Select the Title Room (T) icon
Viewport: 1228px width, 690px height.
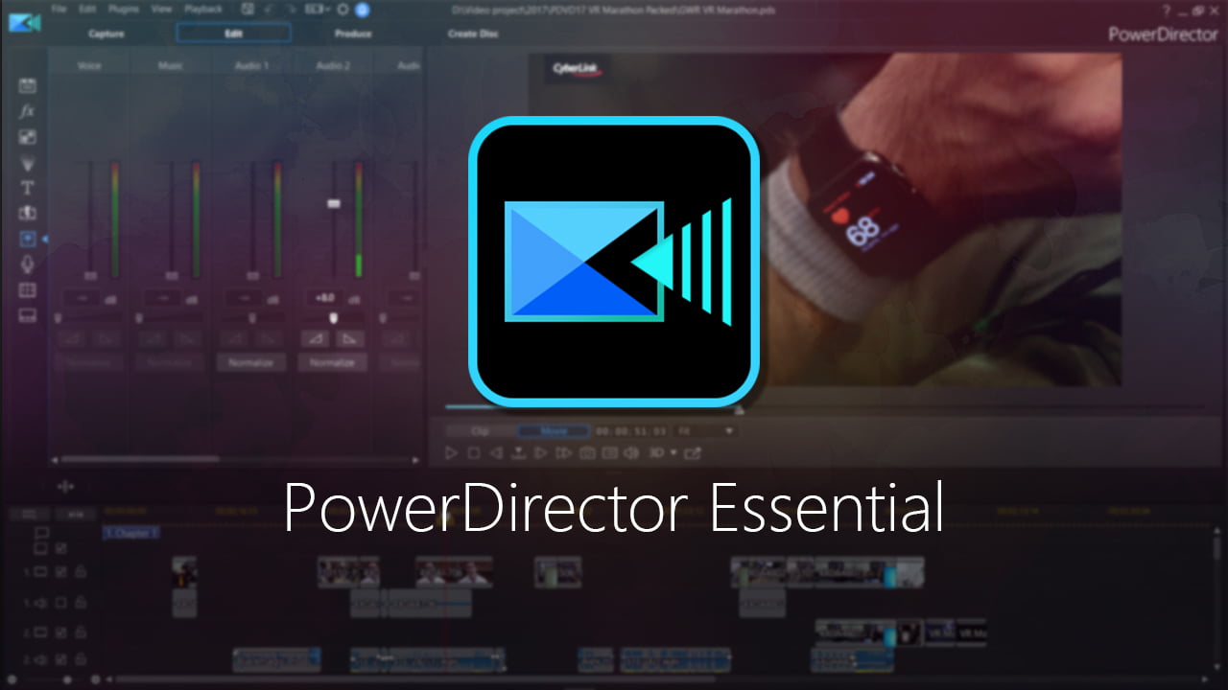pyautogui.click(x=27, y=188)
